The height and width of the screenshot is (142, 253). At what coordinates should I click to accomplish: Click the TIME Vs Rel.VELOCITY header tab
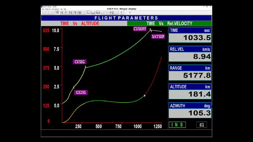point(170,23)
